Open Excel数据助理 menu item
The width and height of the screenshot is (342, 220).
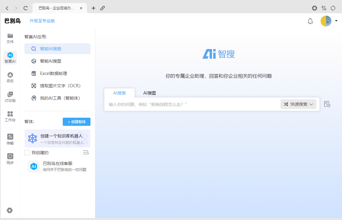pyautogui.click(x=57, y=73)
